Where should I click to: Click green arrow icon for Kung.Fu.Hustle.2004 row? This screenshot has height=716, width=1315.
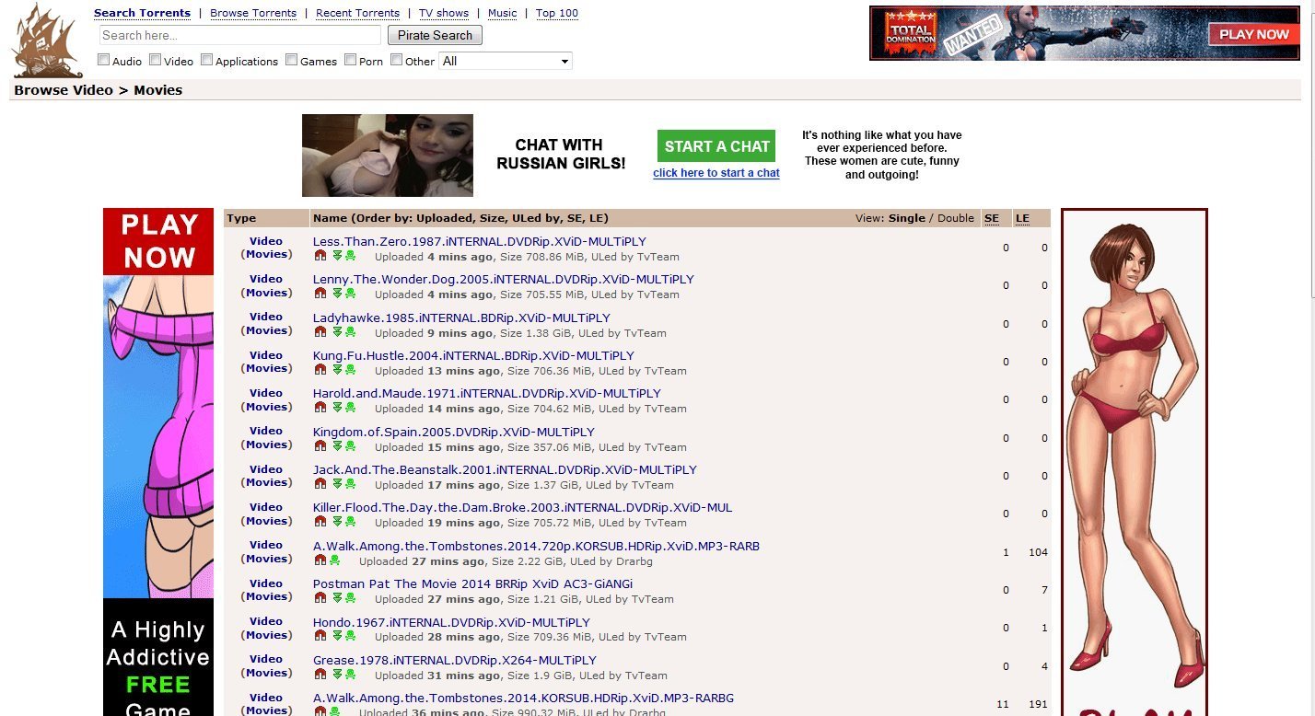coord(337,370)
